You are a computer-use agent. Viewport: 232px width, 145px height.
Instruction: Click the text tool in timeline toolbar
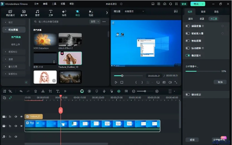pos(58,91)
